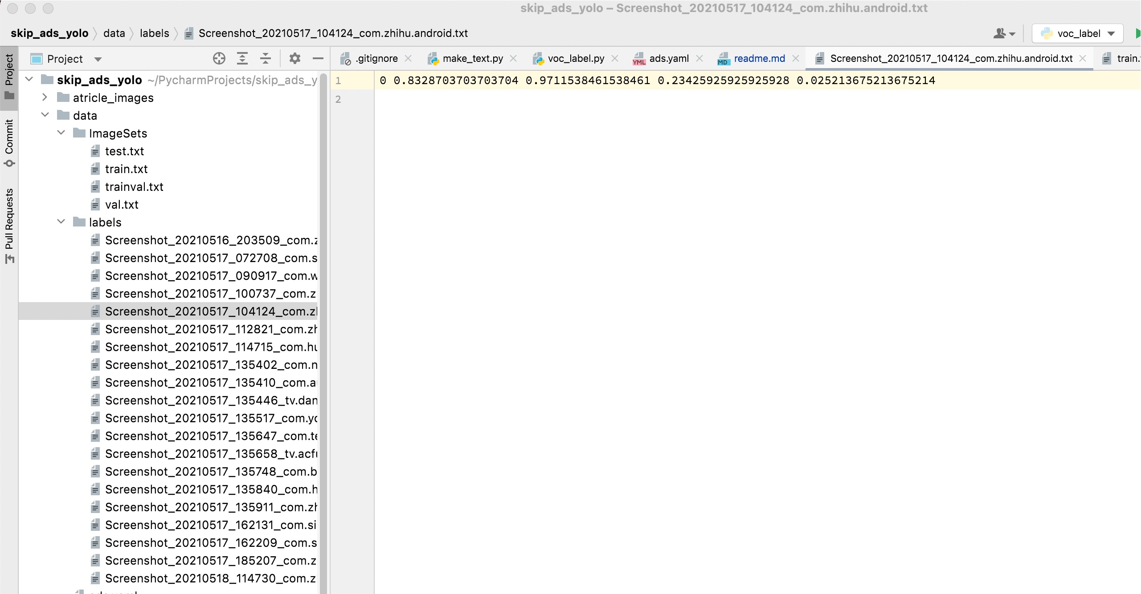Open the Commit tool window

click(x=9, y=142)
